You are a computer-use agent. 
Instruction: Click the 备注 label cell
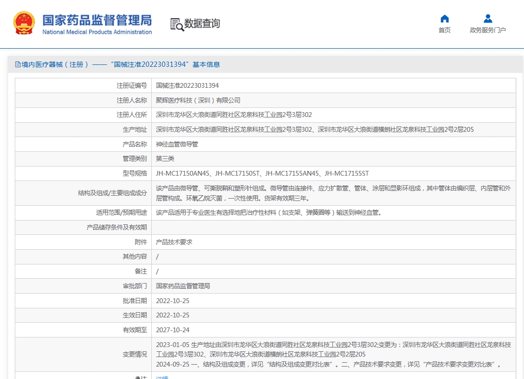[x=83, y=272]
